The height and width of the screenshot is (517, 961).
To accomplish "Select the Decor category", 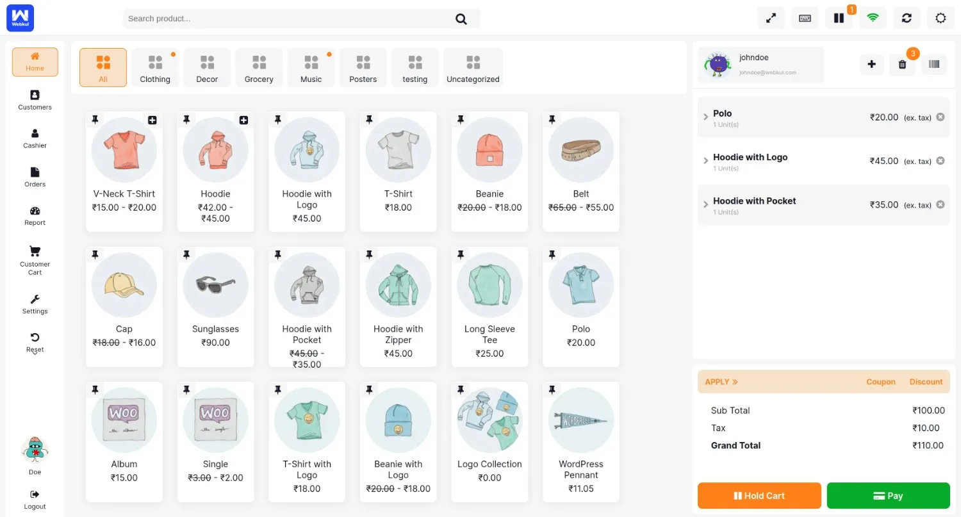I will (x=207, y=67).
